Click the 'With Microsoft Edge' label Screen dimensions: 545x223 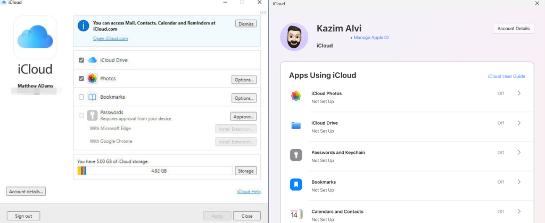[x=110, y=128]
